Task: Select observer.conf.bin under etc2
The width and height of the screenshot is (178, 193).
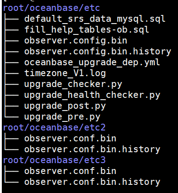Action: (x=70, y=139)
